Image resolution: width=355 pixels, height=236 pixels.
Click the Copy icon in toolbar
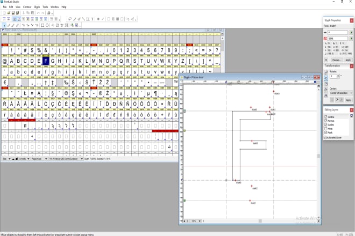click(x=28, y=13)
